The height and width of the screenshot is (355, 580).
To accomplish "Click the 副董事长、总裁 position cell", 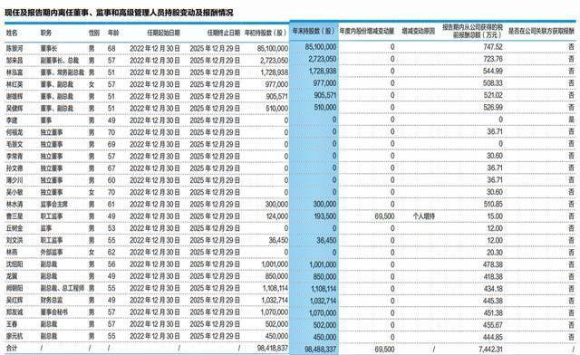I will click(60, 61).
